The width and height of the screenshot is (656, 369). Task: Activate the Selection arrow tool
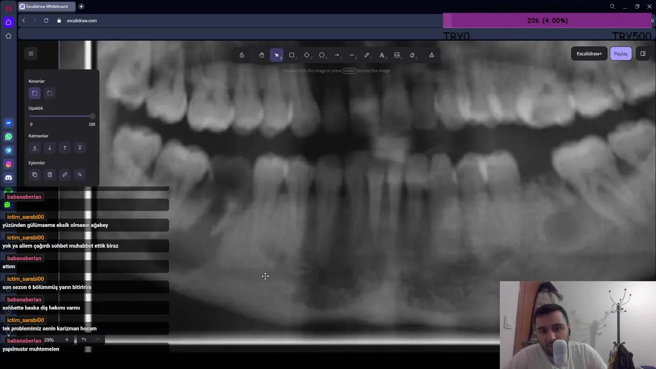tap(277, 55)
